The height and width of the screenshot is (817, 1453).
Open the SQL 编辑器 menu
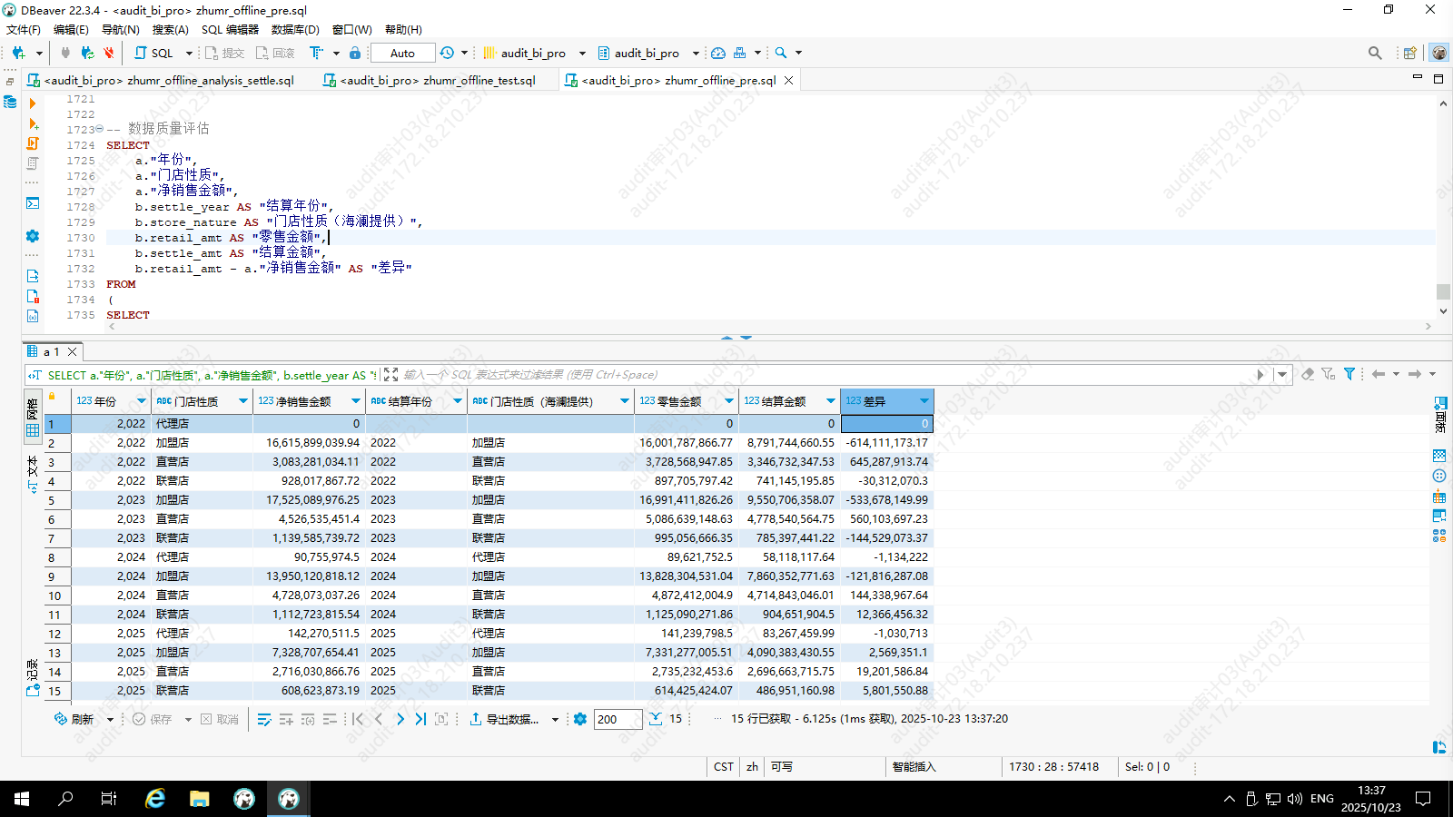tap(230, 29)
